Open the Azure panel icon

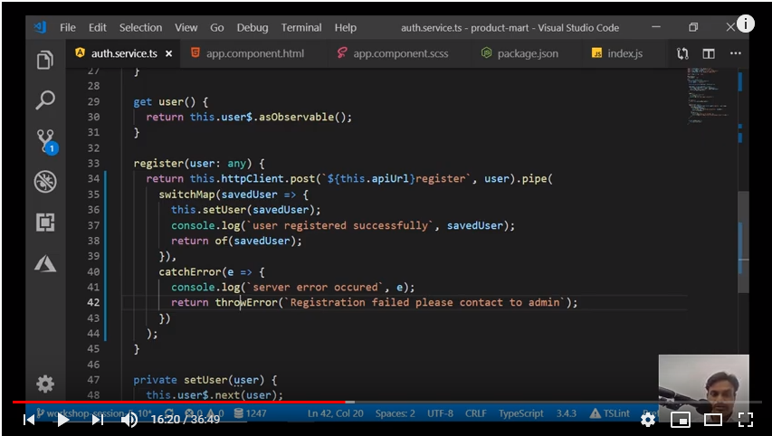coord(44,263)
